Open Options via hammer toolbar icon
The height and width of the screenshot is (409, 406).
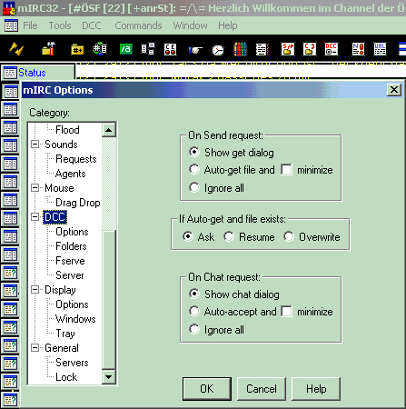[x=48, y=49]
